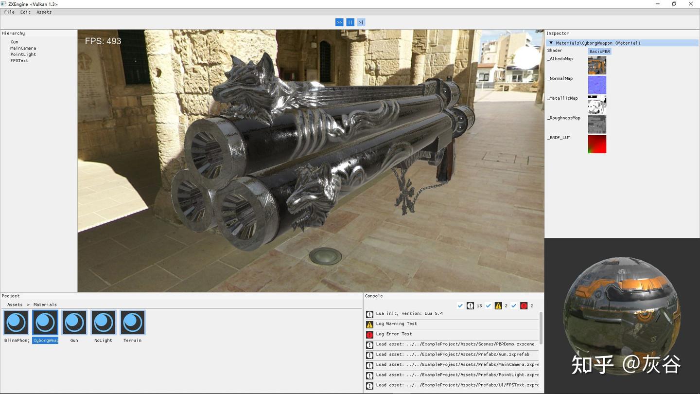Screen dimensions: 700x394
Task: Open the _AlbedoMap texture thumbnail
Action: pyautogui.click(x=597, y=65)
